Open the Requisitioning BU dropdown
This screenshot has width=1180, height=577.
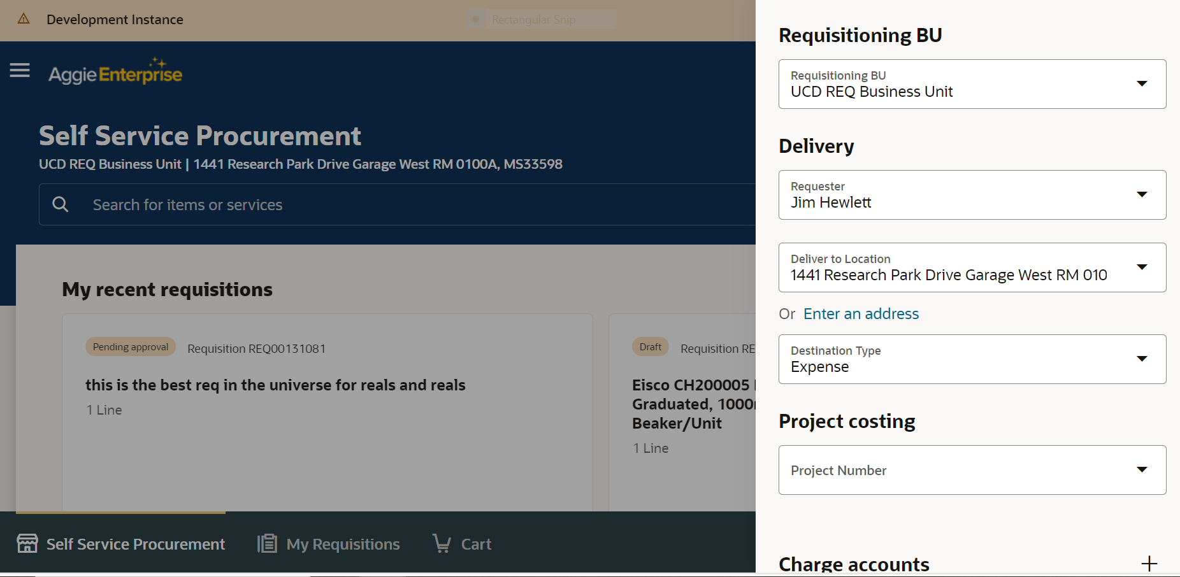point(972,84)
